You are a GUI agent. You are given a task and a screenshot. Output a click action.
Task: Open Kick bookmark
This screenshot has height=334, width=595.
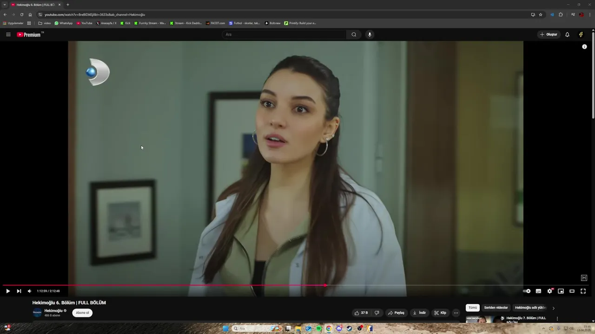click(126, 23)
